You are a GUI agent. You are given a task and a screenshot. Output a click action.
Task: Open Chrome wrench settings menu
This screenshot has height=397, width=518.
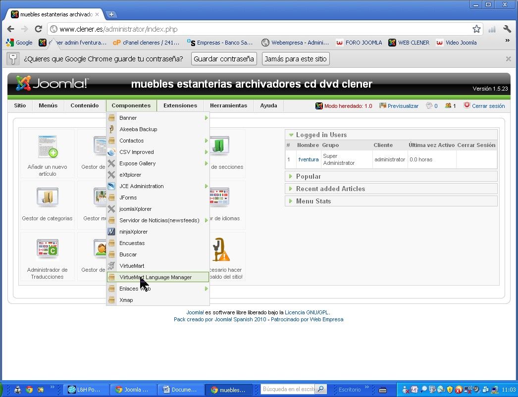[507, 29]
